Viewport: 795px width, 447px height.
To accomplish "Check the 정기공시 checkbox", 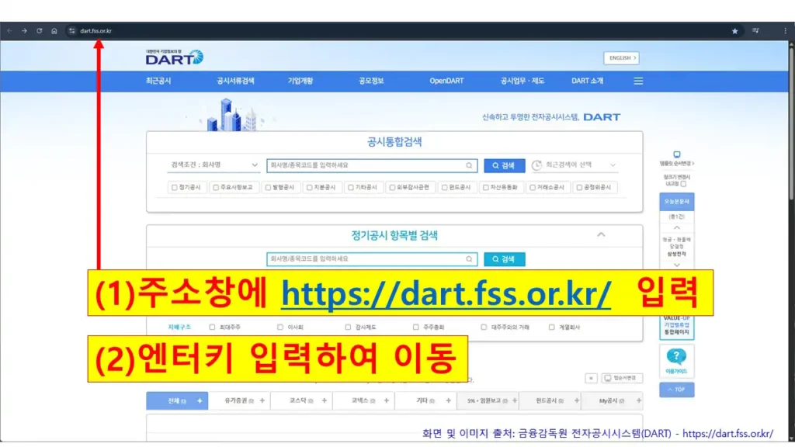I will point(175,188).
